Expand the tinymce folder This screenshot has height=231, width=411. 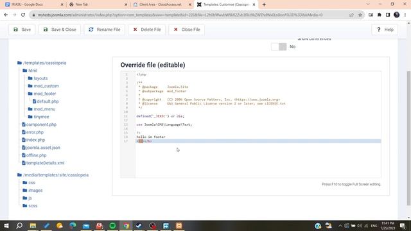click(39, 117)
